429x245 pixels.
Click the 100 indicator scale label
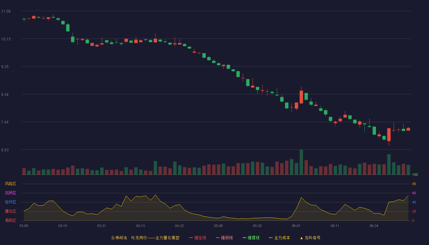click(x=415, y=175)
